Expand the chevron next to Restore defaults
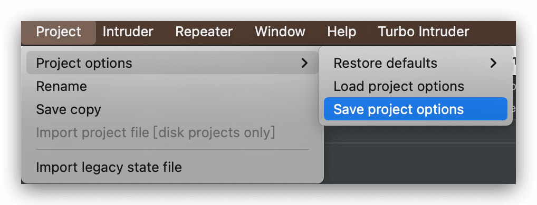 tap(493, 63)
